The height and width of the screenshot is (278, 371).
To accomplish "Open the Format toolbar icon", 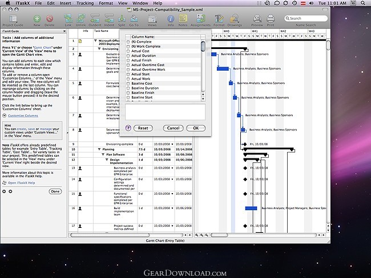I will pyautogui.click(x=219, y=18).
